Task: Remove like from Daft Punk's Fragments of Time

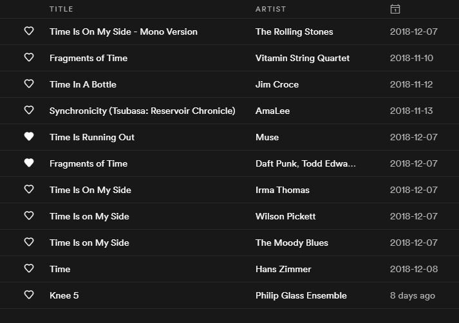Action: (29, 163)
